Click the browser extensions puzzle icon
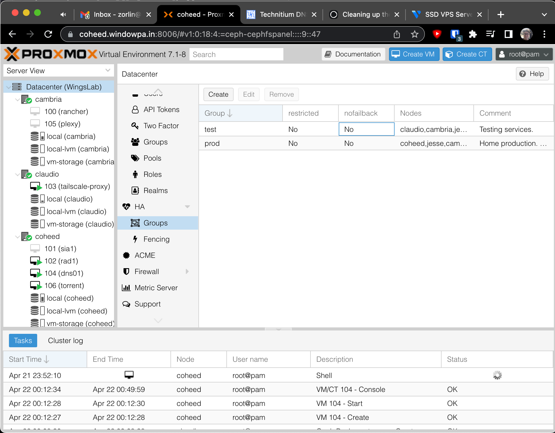 pyautogui.click(x=473, y=34)
